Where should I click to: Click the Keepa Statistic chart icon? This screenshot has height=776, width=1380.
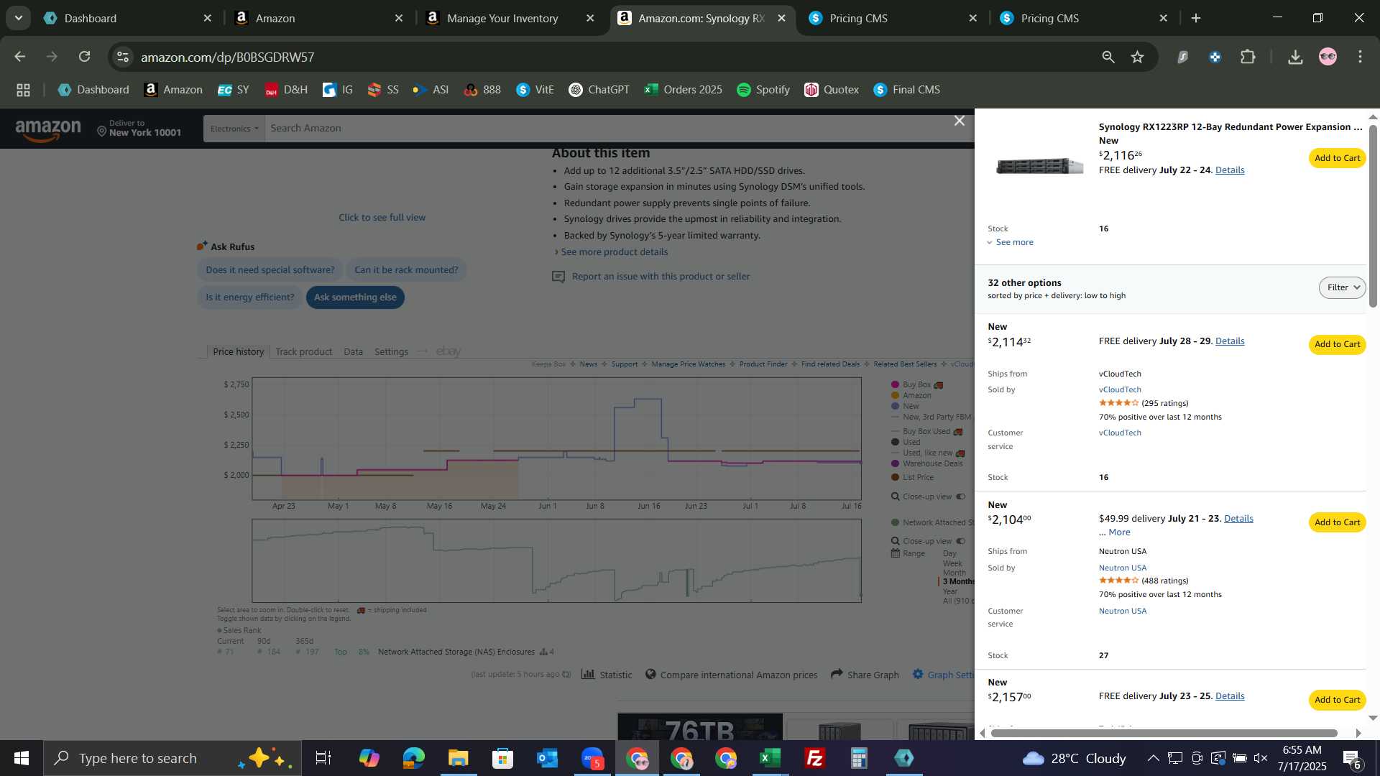(588, 674)
